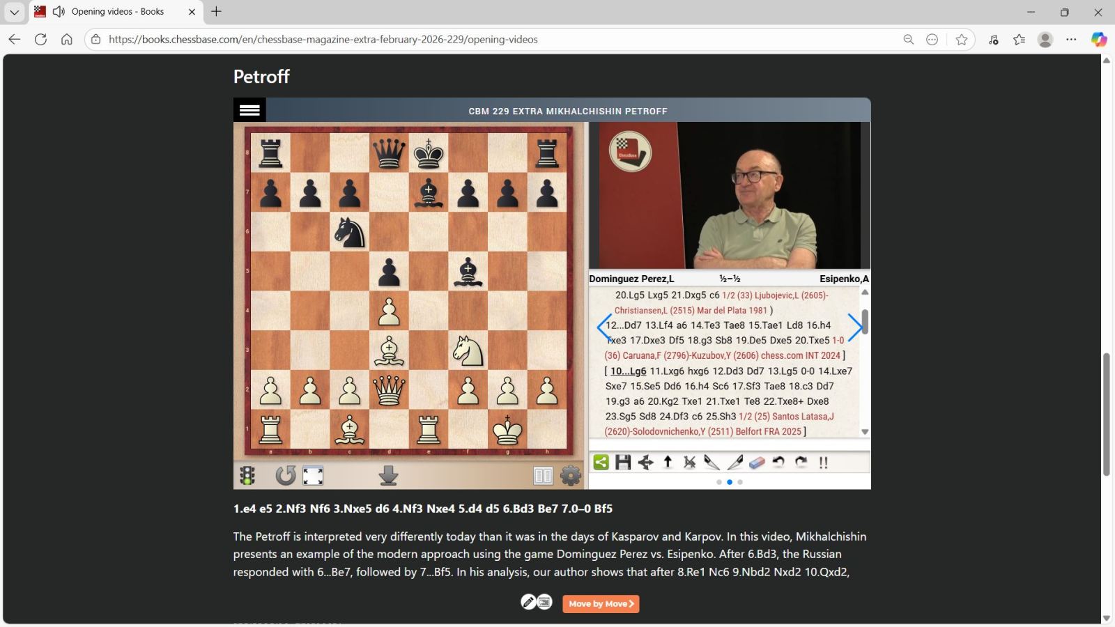This screenshot has height=627, width=1115.
Task: Add double exclamation mark annotation
Action: (823, 463)
